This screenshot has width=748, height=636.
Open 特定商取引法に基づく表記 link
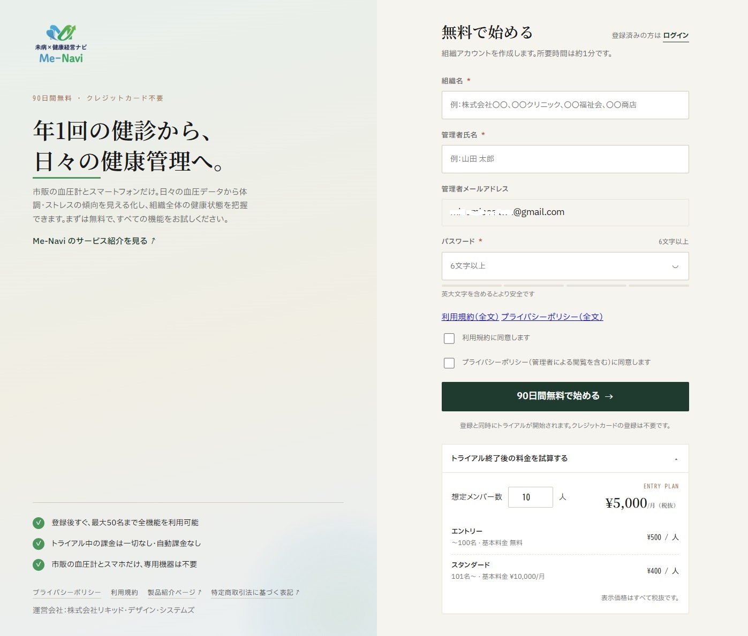[255, 592]
